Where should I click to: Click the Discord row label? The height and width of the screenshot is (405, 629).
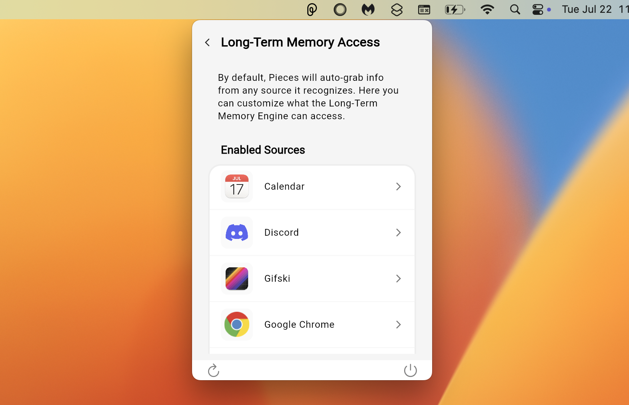pos(282,233)
